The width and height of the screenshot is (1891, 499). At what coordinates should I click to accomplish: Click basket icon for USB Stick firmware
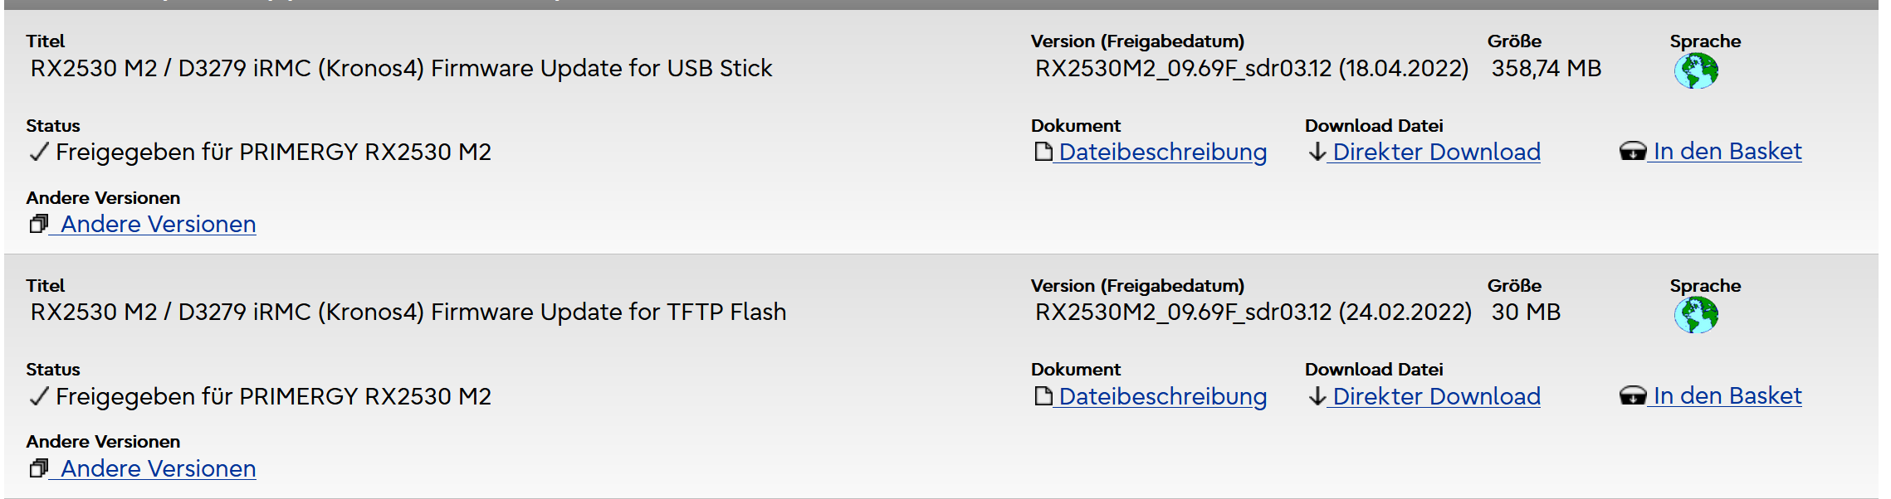click(x=1632, y=152)
